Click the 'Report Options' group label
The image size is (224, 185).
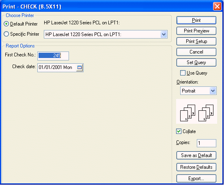pos(20,46)
